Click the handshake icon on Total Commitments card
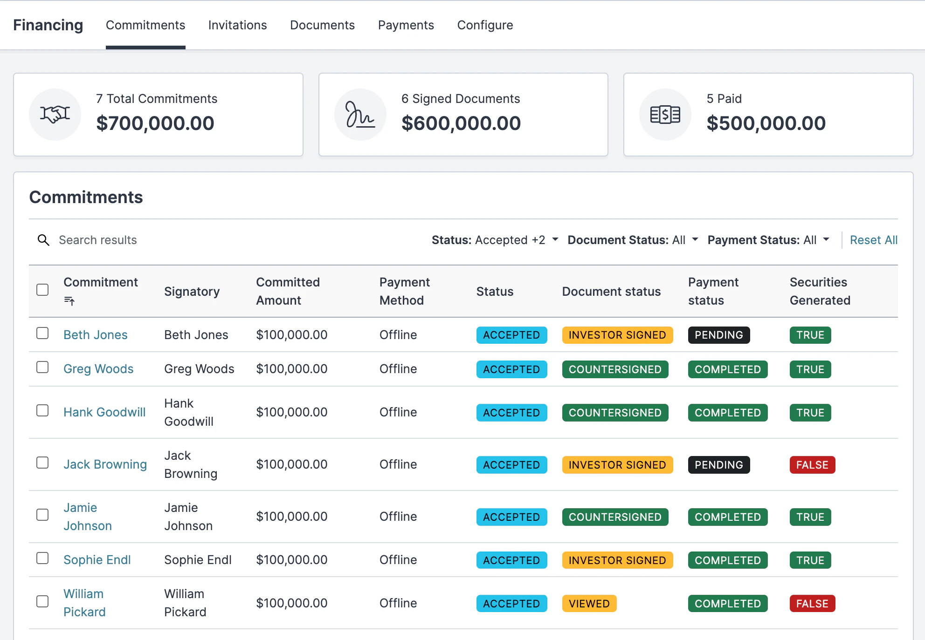The image size is (925, 640). [x=55, y=114]
